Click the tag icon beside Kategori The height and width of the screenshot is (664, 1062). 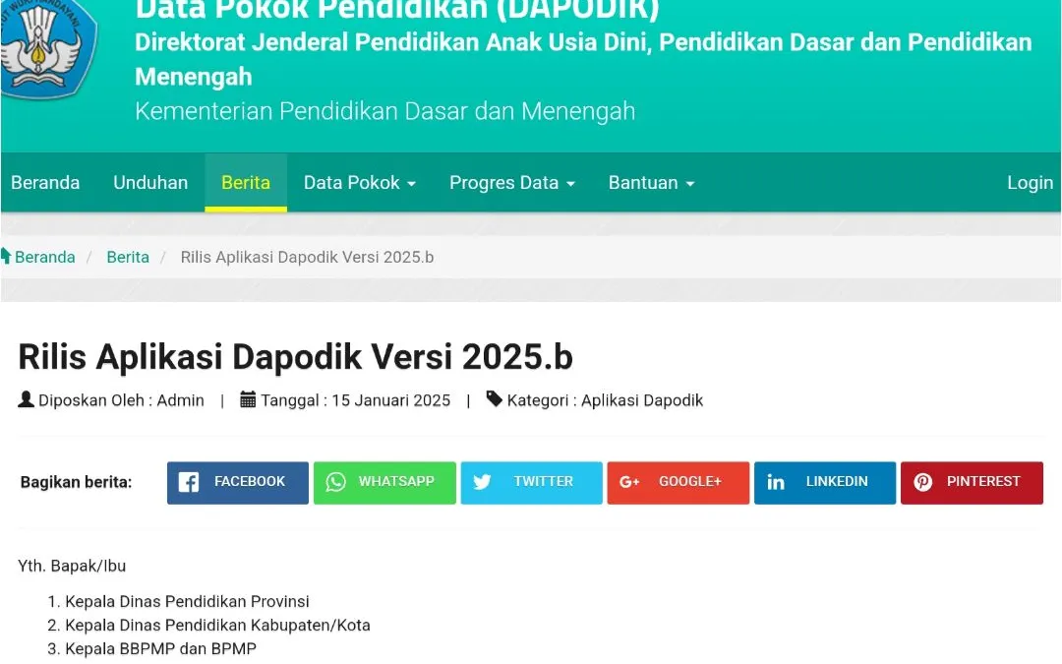[495, 399]
